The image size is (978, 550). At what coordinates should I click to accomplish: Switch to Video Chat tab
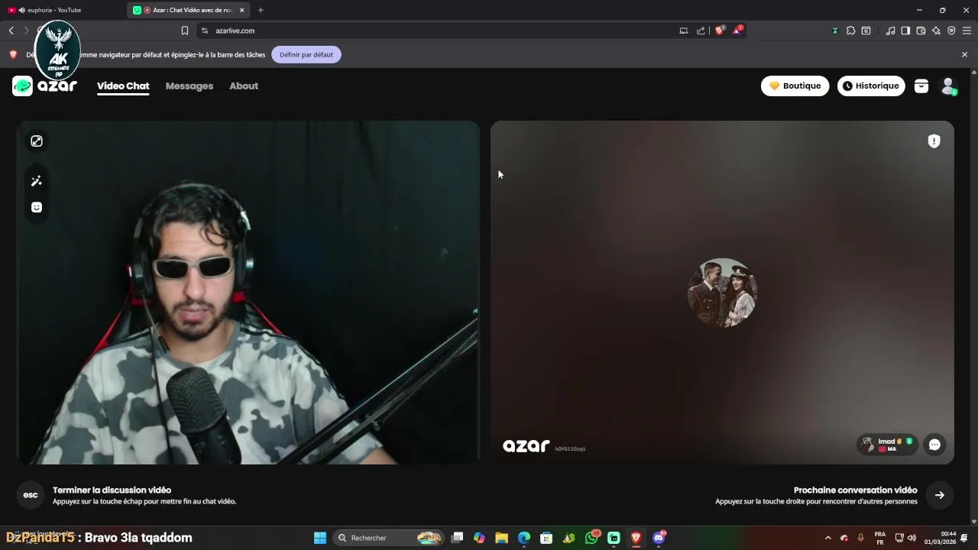pos(123,86)
